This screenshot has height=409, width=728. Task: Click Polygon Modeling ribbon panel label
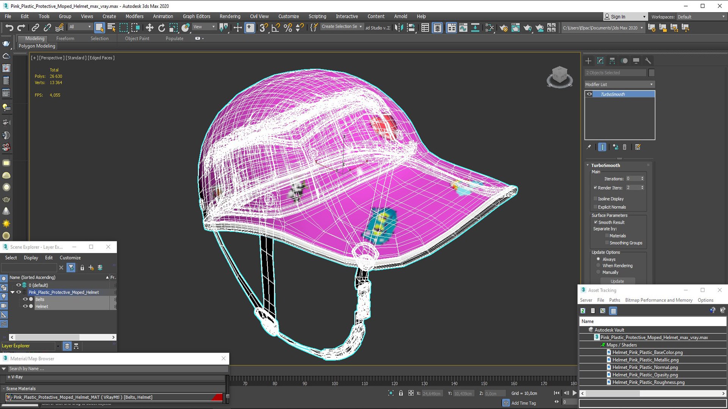click(x=37, y=46)
